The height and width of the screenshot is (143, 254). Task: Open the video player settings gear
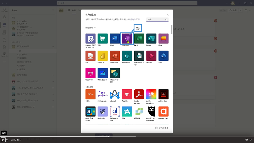247,140
